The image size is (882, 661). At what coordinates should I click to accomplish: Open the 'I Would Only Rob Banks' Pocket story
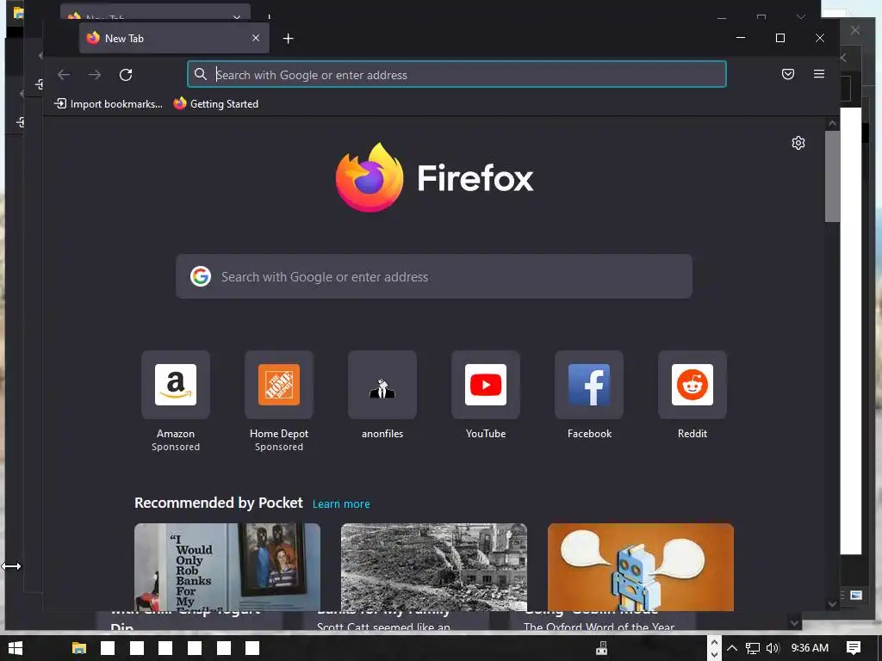click(227, 567)
